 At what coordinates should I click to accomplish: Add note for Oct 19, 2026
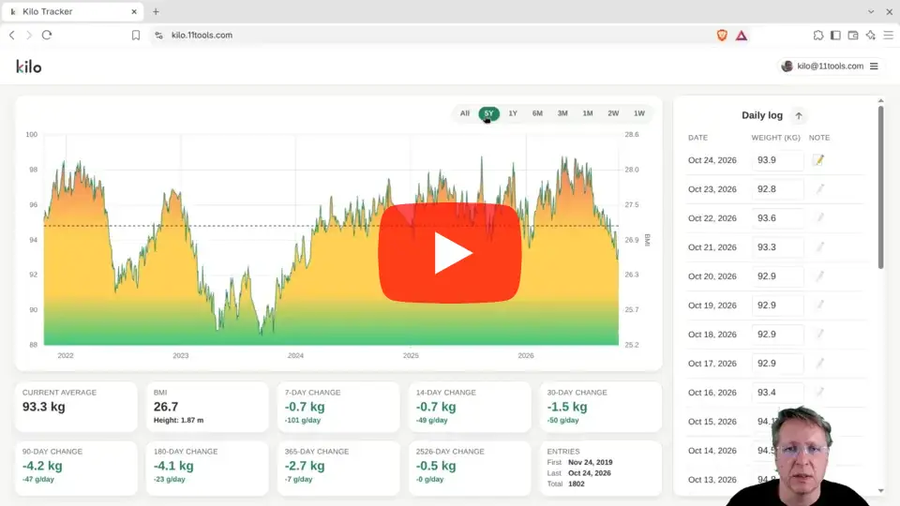coord(820,305)
